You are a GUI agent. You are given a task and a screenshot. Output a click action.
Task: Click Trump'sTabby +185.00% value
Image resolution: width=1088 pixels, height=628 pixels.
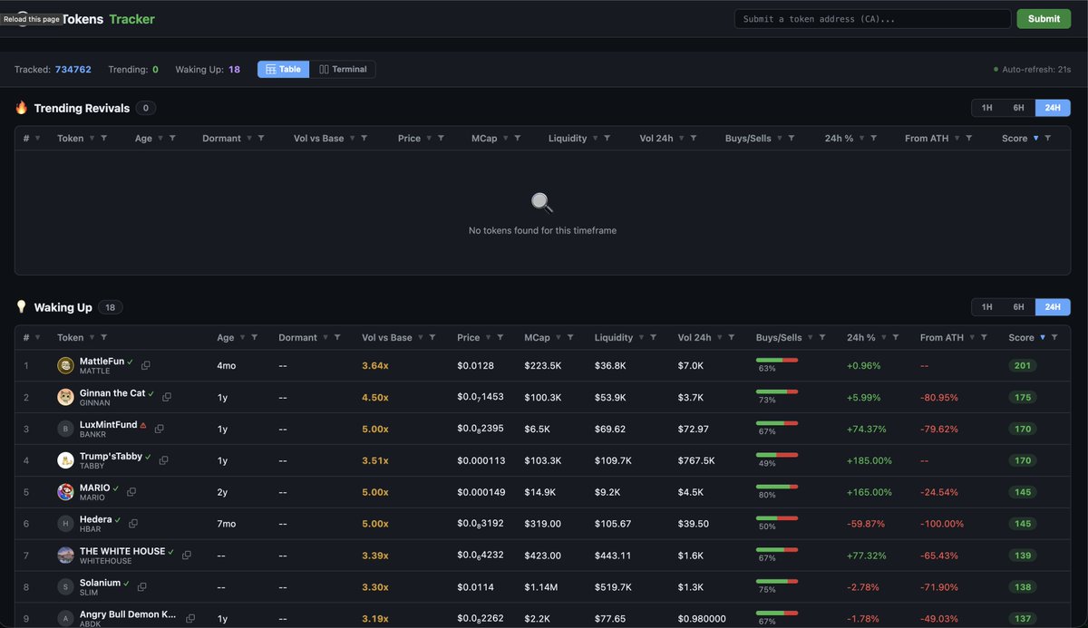tap(869, 460)
